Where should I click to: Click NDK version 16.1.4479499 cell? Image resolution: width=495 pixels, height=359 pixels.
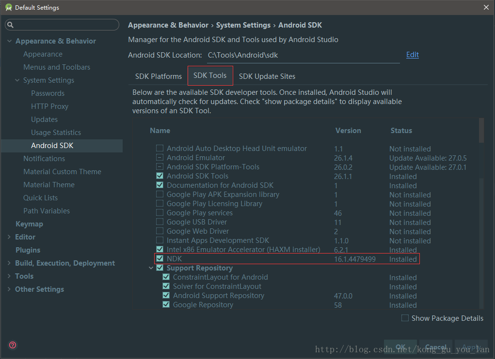pyautogui.click(x=355, y=259)
